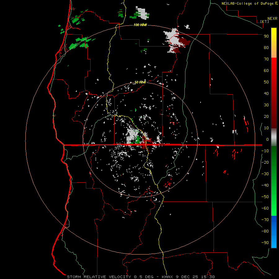This screenshot has height=279, width=279.
Task: Click the NEXR label at top right
Action: pyautogui.click(x=272, y=19)
